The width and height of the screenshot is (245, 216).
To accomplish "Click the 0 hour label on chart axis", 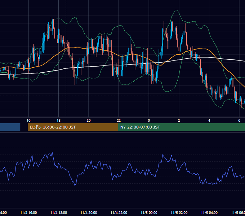I will tap(149, 121).
